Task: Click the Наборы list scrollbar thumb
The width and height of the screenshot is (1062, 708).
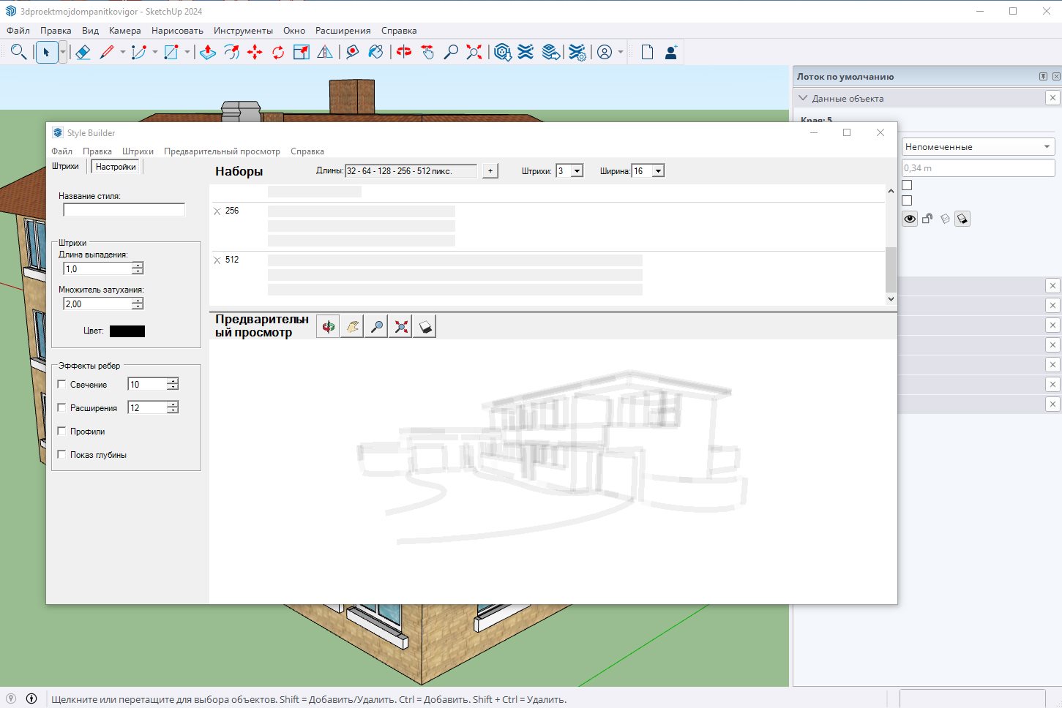Action: (891, 270)
